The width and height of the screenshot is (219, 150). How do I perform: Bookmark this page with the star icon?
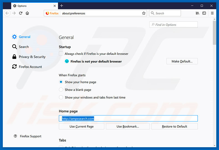tap(144, 13)
